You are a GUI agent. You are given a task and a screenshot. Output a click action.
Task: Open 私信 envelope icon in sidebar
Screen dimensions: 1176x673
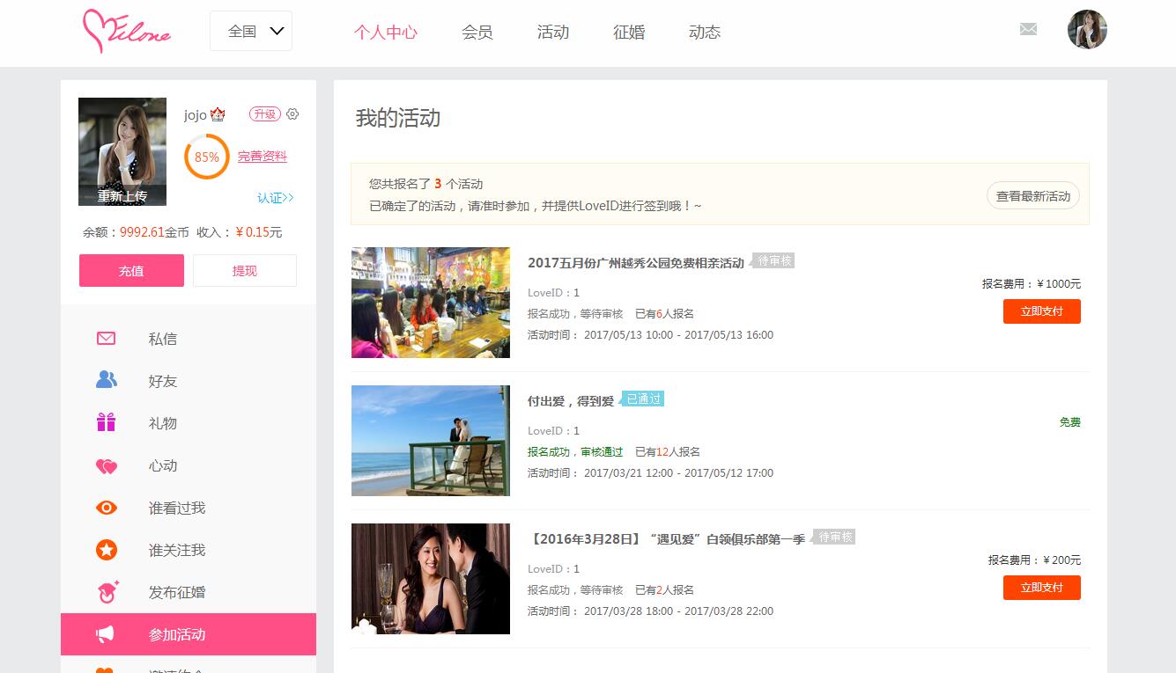[x=107, y=338]
